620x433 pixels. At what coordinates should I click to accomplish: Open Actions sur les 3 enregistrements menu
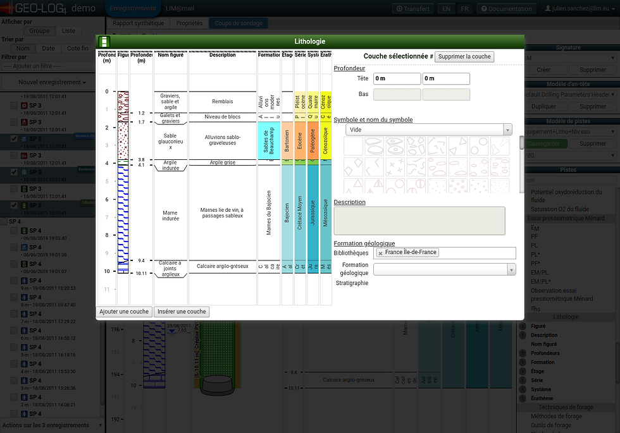click(x=52, y=425)
